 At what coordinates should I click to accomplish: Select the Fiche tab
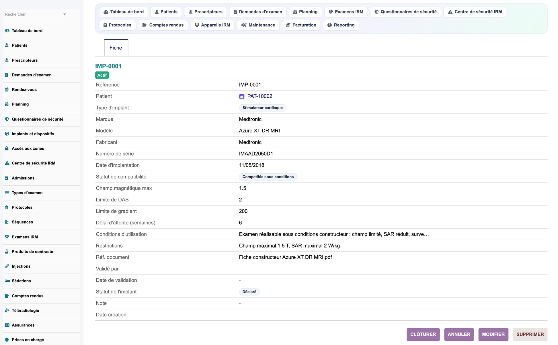(x=116, y=48)
